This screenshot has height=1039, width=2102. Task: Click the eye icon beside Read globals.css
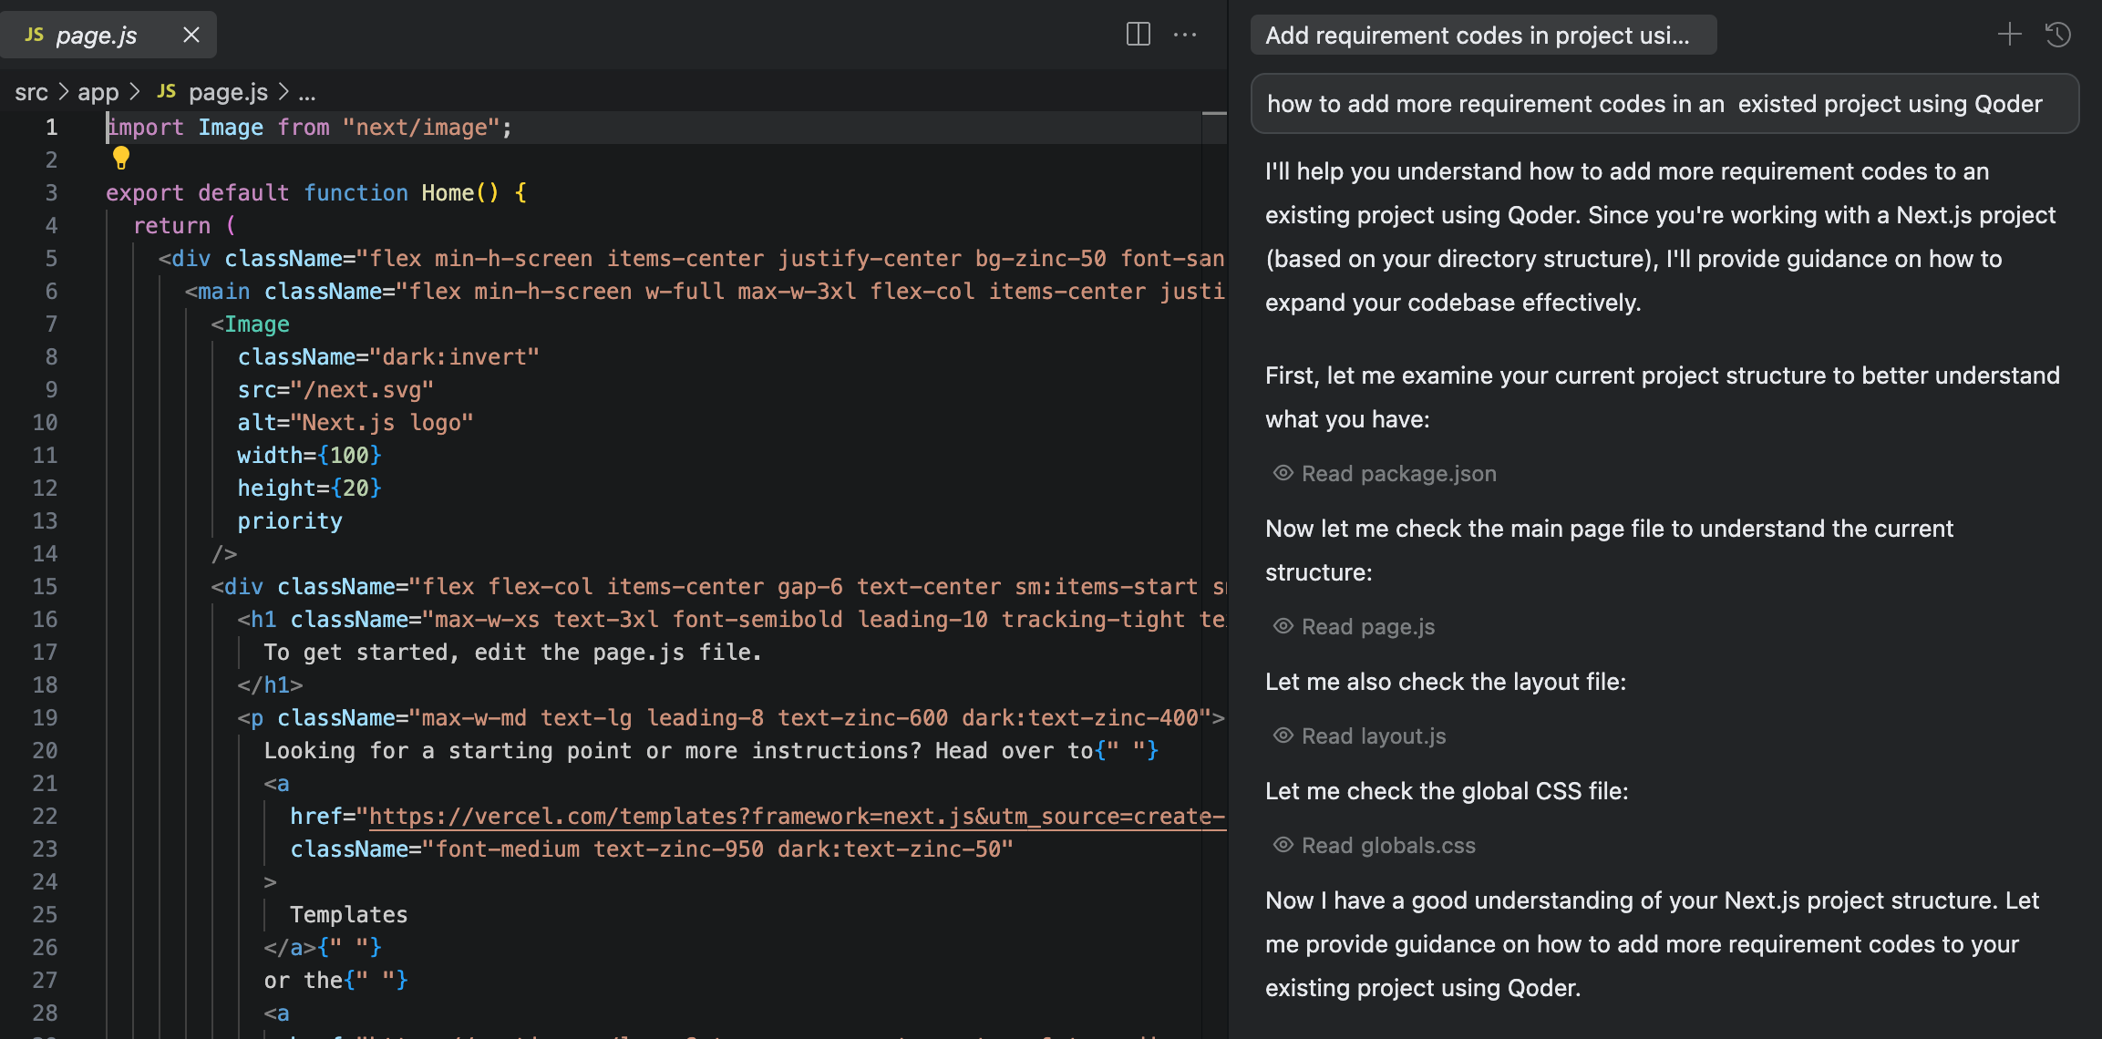(x=1283, y=845)
